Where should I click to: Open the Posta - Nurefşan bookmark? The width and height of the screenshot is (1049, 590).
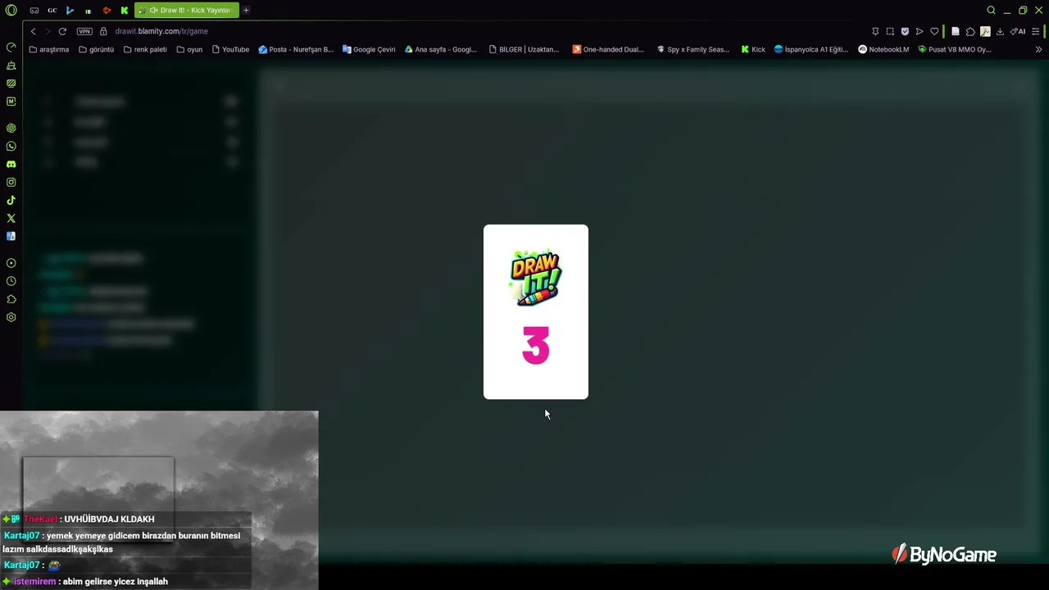click(x=296, y=49)
